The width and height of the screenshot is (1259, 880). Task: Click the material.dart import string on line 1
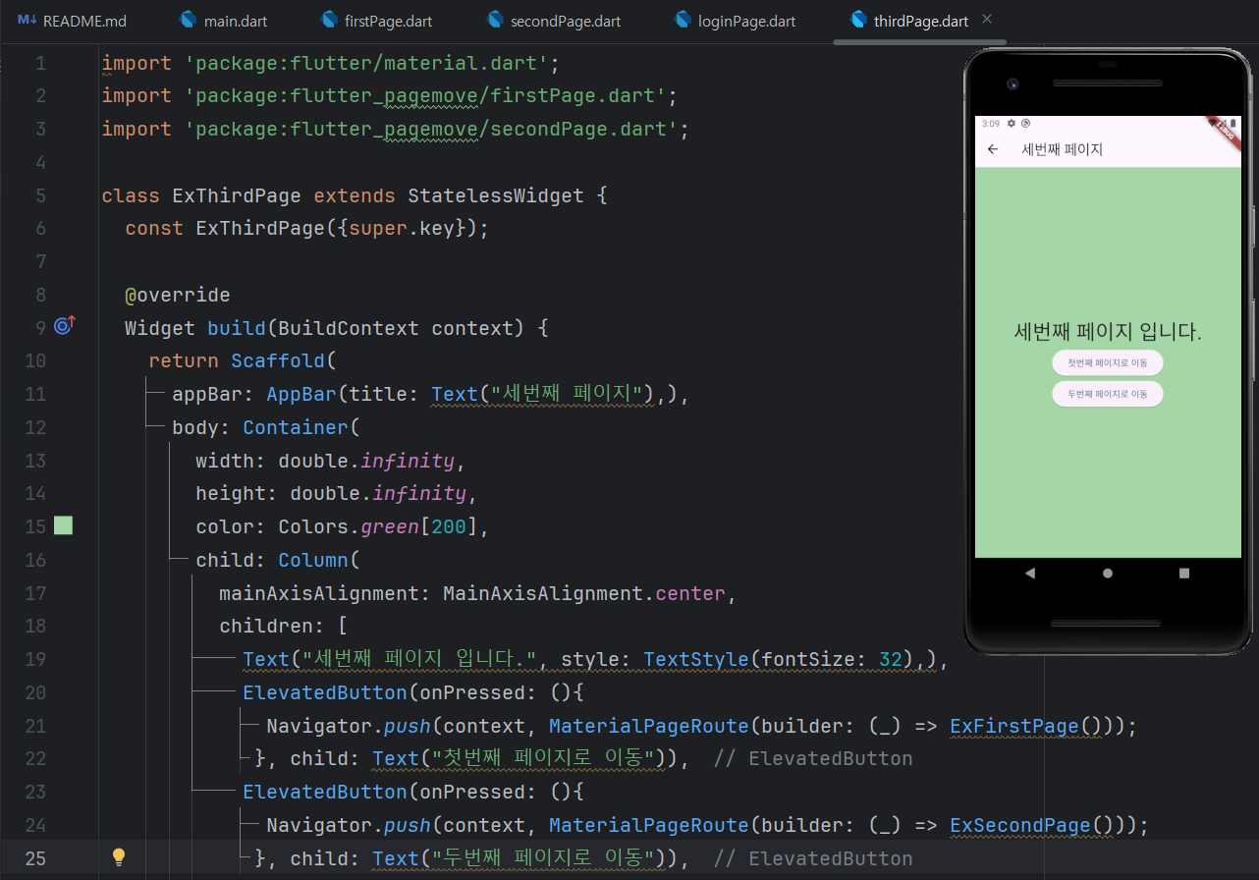click(366, 63)
